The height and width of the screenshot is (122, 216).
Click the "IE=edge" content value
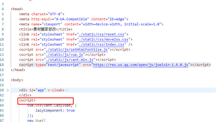pos(117,19)
